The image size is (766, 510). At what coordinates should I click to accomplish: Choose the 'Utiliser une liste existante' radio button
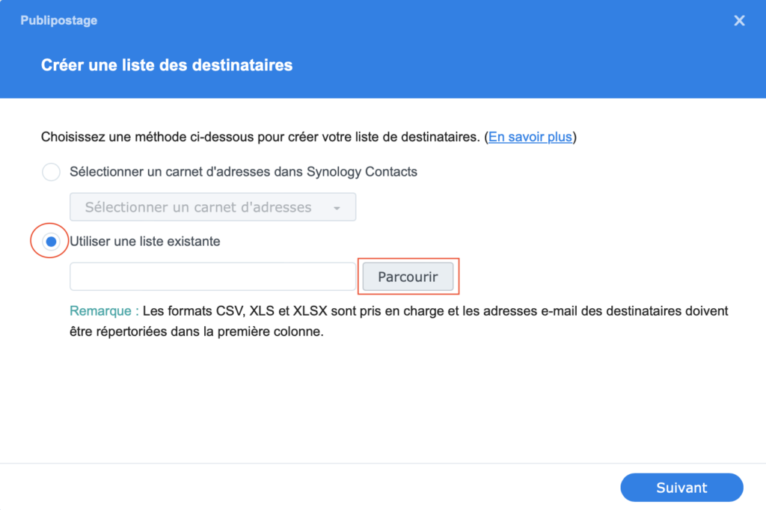pos(51,242)
